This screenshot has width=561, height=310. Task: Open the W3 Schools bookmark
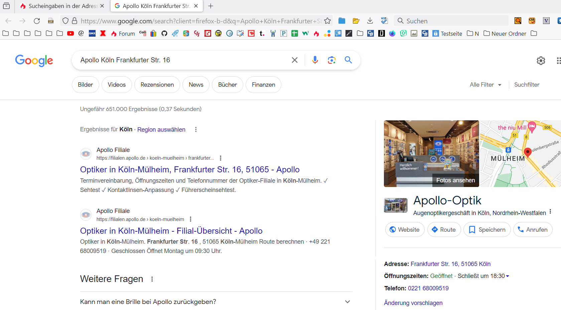tap(305, 33)
